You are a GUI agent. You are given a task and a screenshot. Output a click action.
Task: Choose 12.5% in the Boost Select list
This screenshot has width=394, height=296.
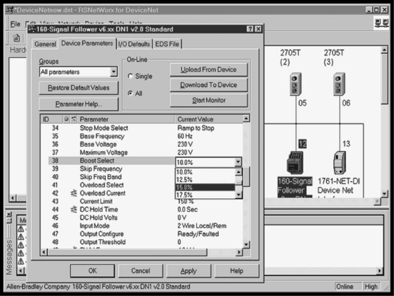coord(205,180)
